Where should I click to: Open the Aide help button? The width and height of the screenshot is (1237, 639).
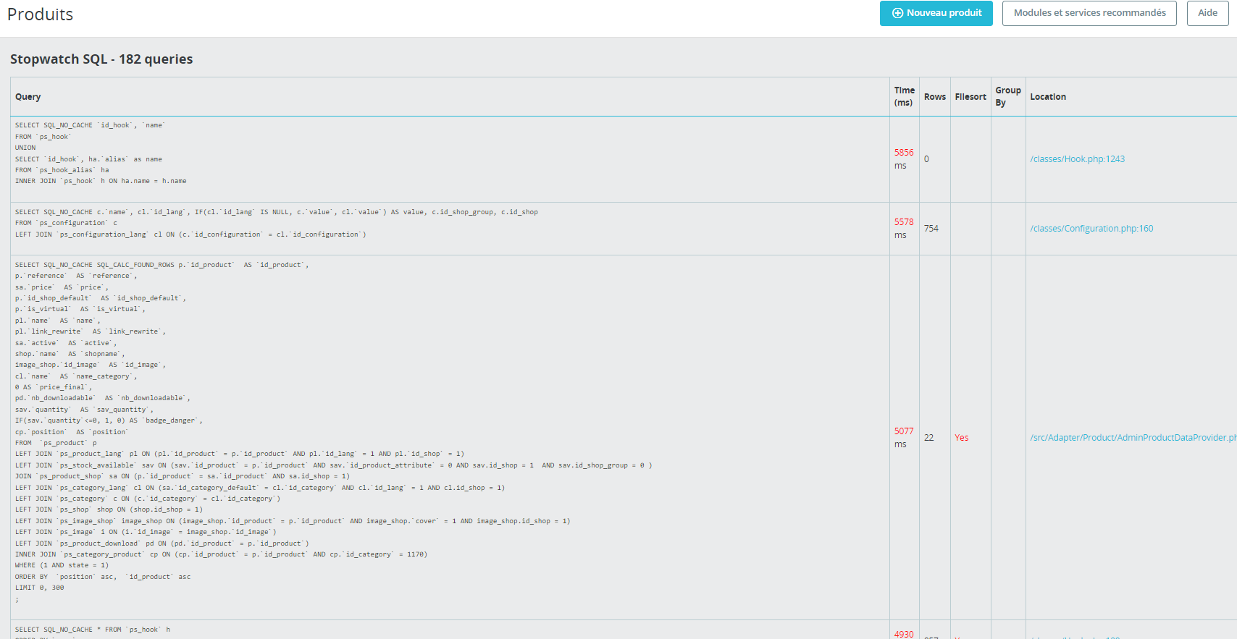tap(1207, 13)
